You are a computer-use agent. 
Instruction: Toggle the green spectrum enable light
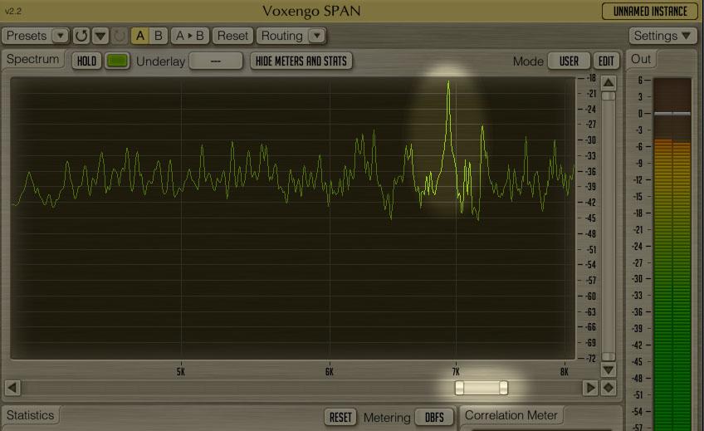point(117,61)
